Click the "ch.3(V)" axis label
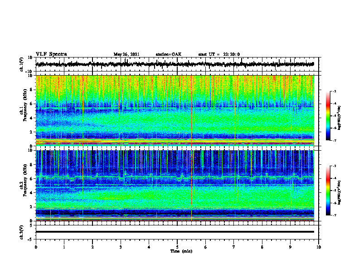The image size is (359, 277). point(22,232)
